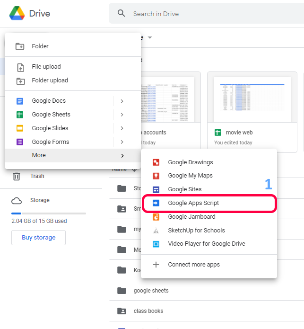Click the Trash bin icon
This screenshot has width=304, height=329.
click(17, 176)
